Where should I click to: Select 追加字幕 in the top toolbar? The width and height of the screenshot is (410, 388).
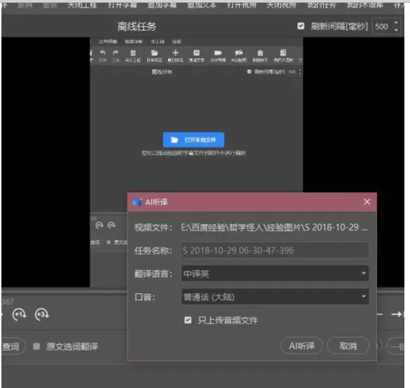162,5
